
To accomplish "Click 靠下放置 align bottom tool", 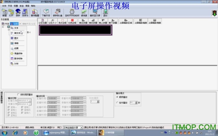I will pos(113,21).
